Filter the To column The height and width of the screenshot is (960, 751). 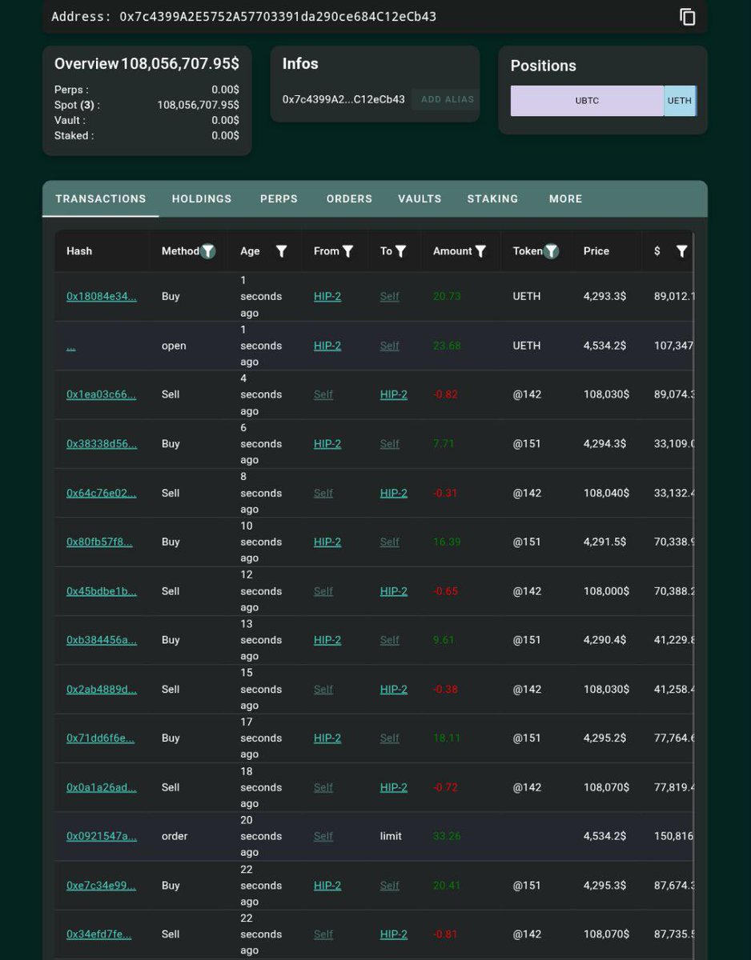(401, 251)
